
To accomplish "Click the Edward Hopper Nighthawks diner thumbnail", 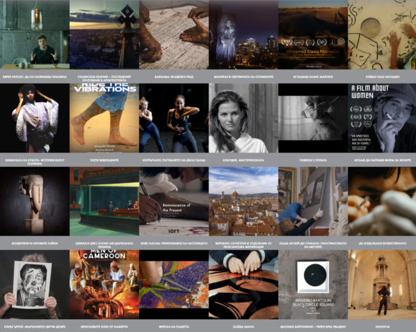I will tap(104, 201).
